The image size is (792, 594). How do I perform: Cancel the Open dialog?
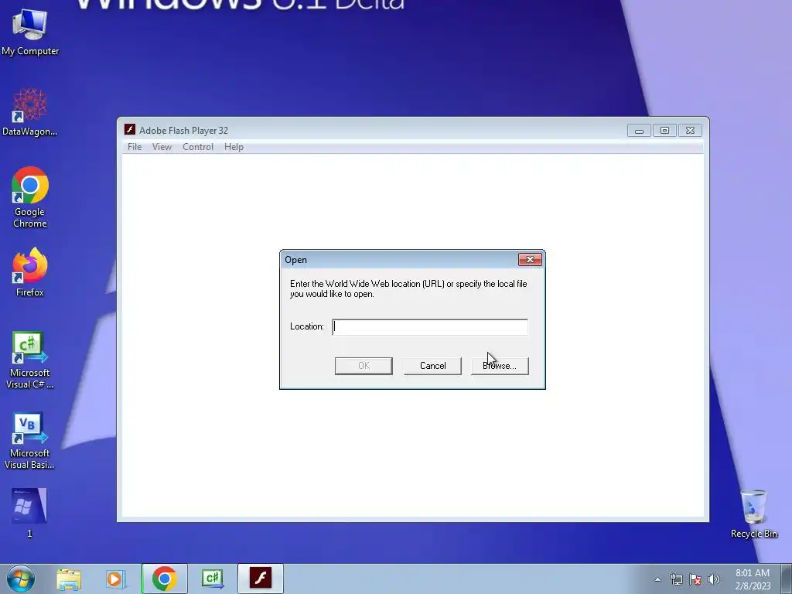pyautogui.click(x=432, y=366)
